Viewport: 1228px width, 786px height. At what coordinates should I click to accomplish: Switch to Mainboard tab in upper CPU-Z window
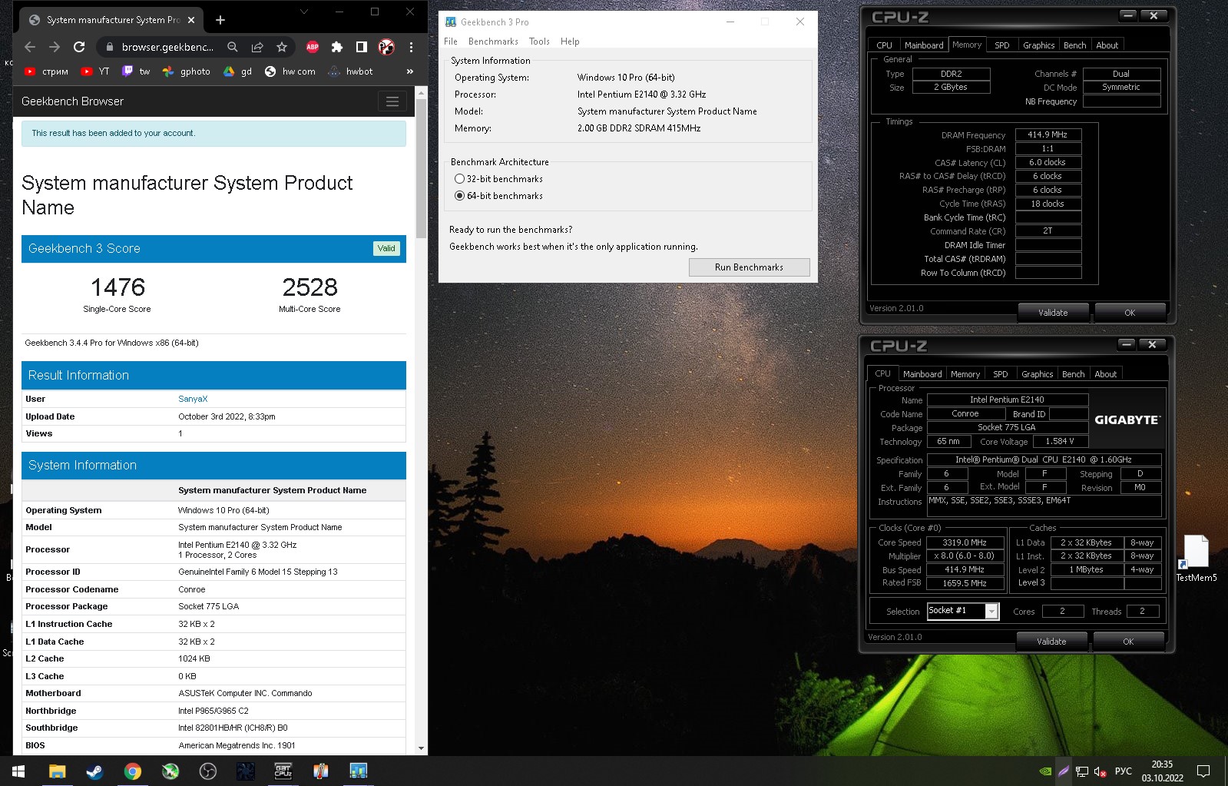click(924, 45)
